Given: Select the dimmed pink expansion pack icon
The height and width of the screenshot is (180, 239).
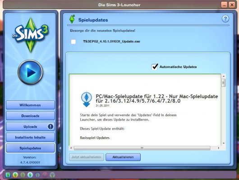Looking at the screenshot, I should point(45,175).
